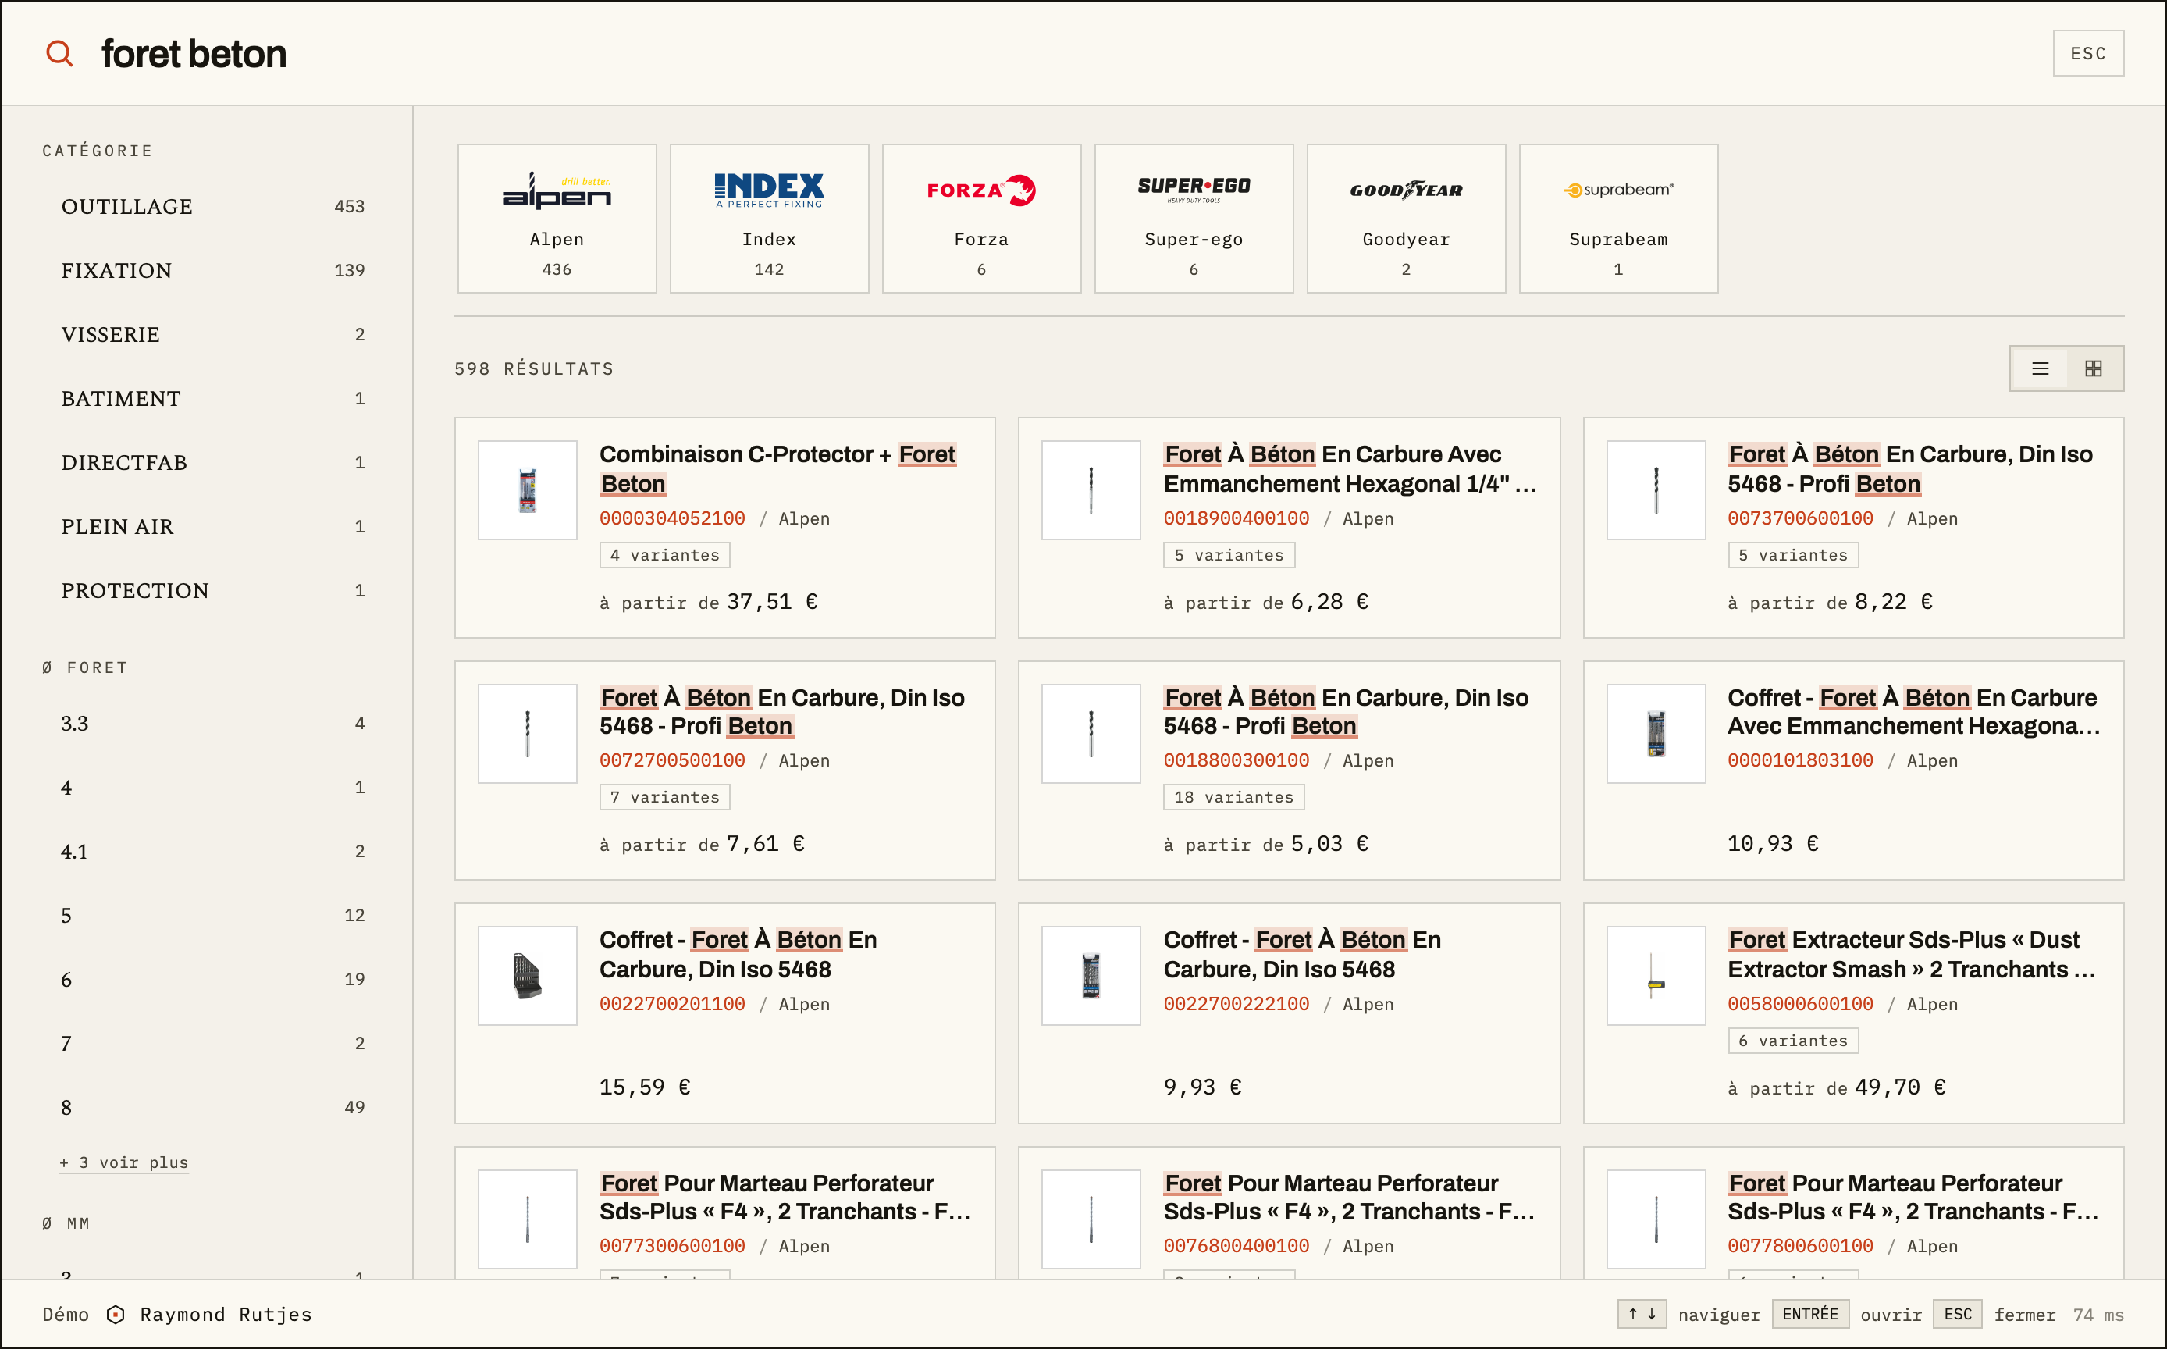The image size is (2167, 1349).
Task: Filter by drill diameter 4
Action: 212,788
